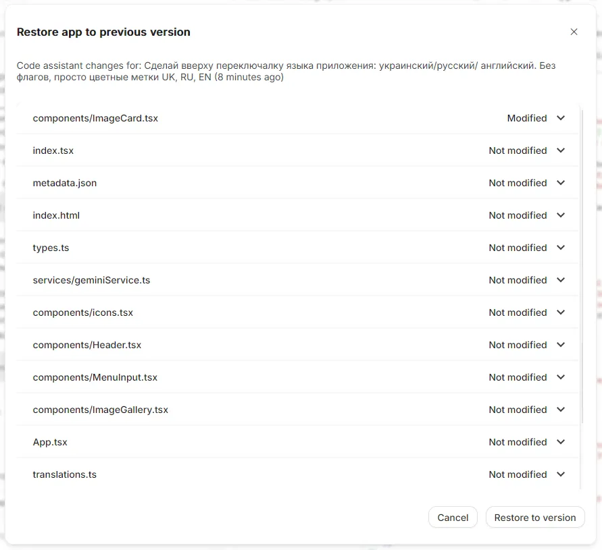Expand the metadata.json row chevron
Screen dimensions: 602x550
561,183
